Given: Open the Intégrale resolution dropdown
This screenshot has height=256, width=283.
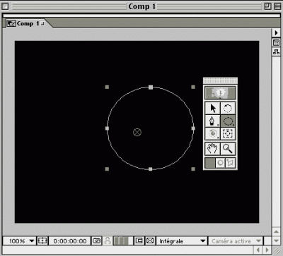Looking at the screenshot, I should [x=182, y=241].
